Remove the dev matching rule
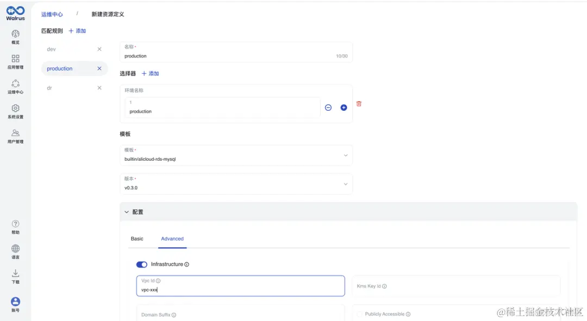 click(99, 49)
